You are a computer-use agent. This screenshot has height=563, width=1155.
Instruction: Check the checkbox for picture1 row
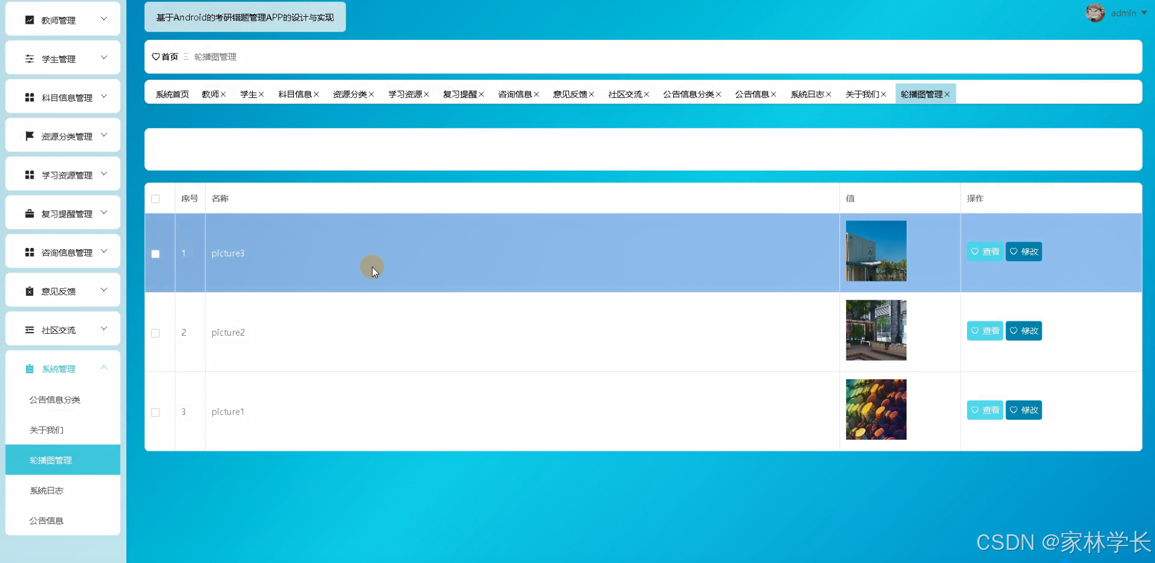click(155, 412)
